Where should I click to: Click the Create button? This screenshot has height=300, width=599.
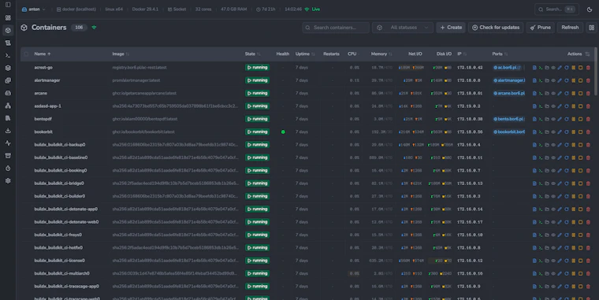[451, 28]
